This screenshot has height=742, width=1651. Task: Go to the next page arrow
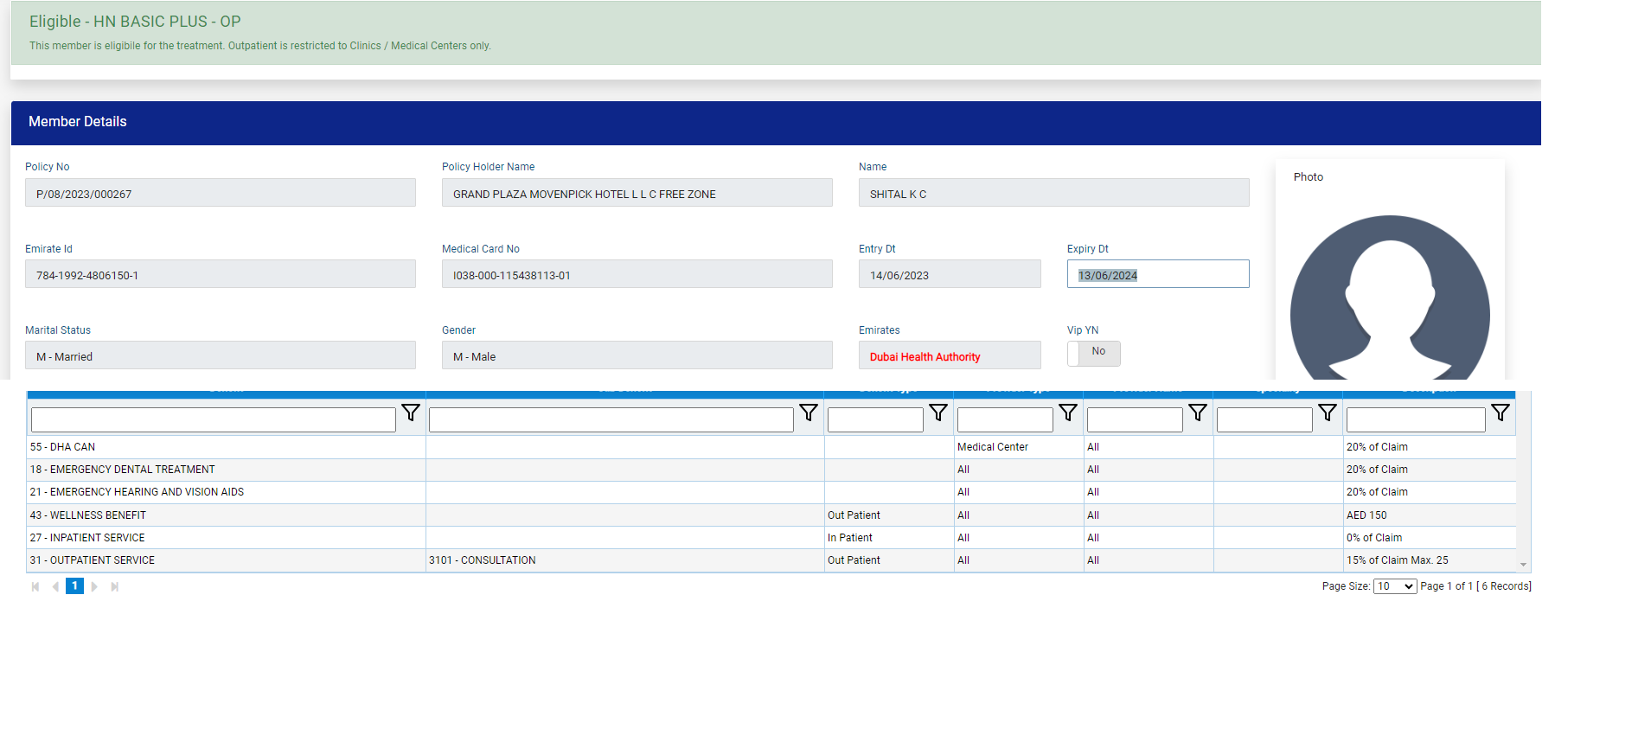click(x=94, y=586)
